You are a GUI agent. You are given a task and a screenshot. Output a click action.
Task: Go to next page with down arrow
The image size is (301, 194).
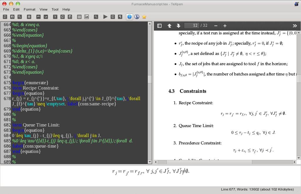coord(179,26)
